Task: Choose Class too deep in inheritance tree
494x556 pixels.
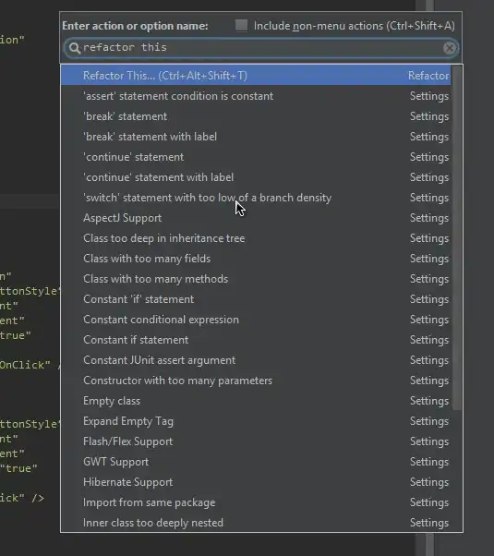Action: [x=256, y=238]
